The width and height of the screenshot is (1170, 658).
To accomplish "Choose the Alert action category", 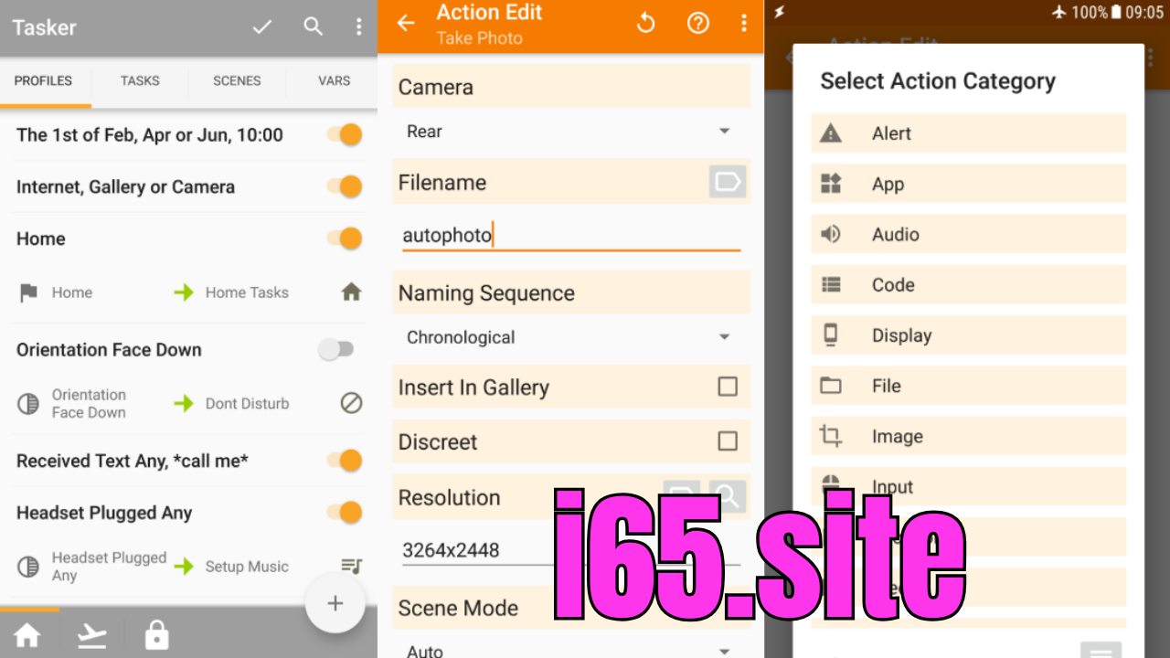I will pos(968,133).
